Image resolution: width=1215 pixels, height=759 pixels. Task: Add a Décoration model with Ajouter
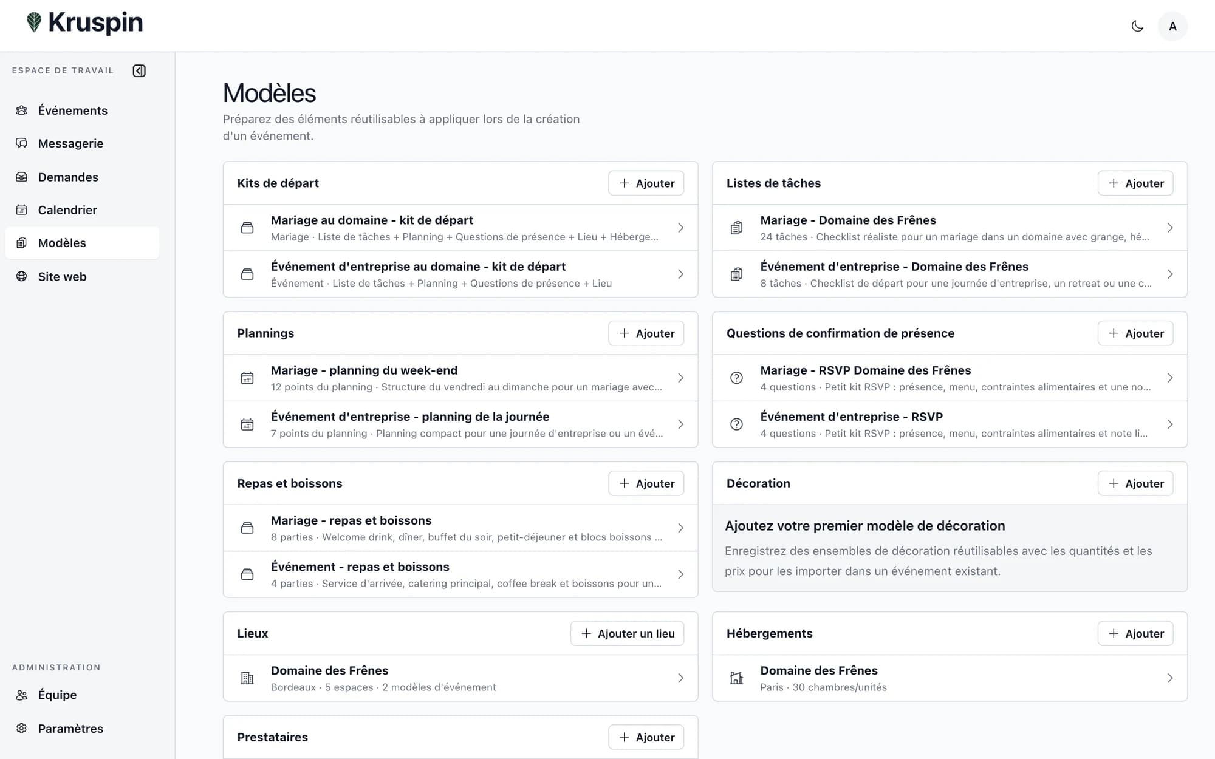coord(1135,483)
